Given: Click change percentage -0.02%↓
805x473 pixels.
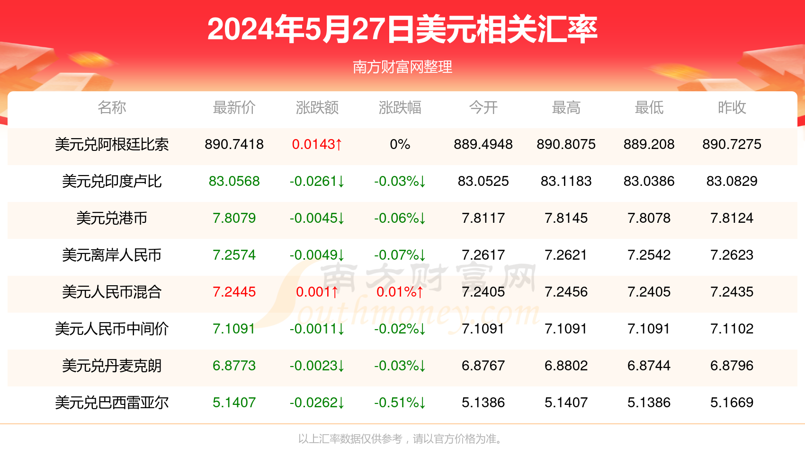Looking at the screenshot, I should [400, 329].
